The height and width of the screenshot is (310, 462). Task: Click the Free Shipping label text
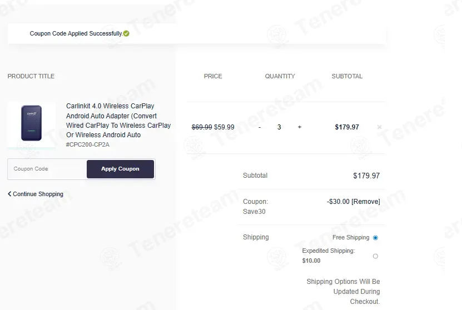[x=351, y=238]
